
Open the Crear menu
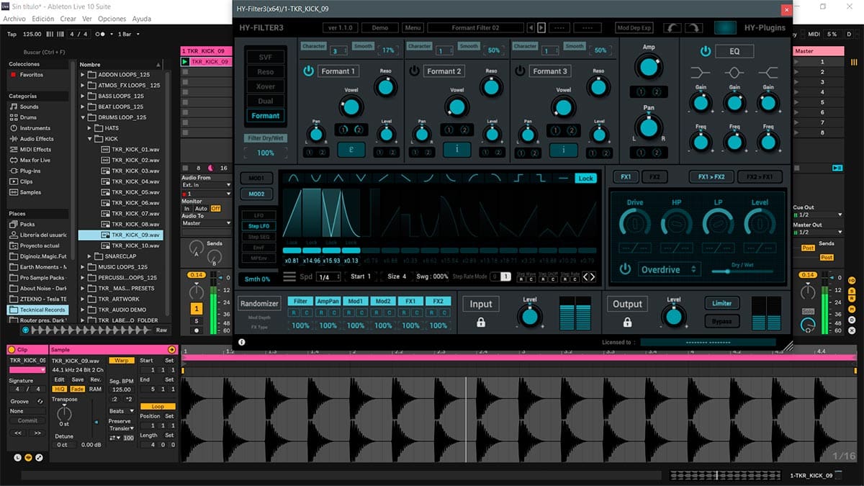68,19
